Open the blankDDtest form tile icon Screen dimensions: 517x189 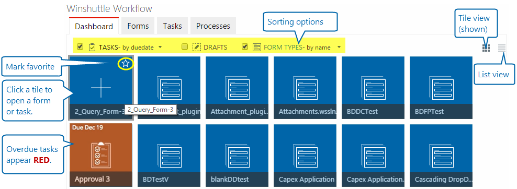[237, 156]
